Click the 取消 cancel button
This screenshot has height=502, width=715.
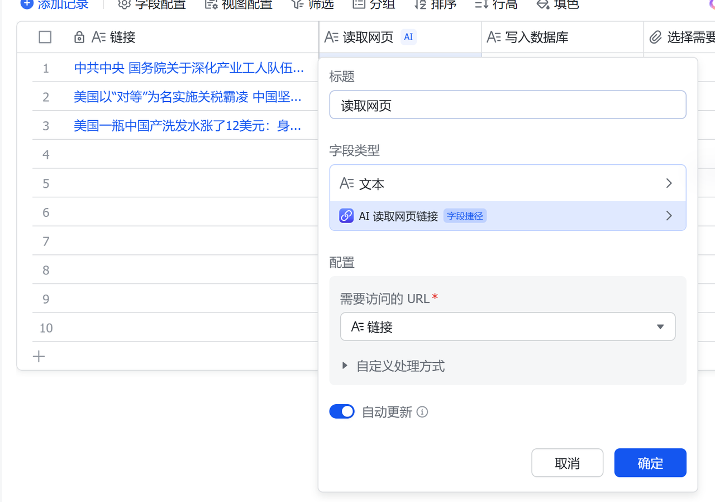point(567,462)
